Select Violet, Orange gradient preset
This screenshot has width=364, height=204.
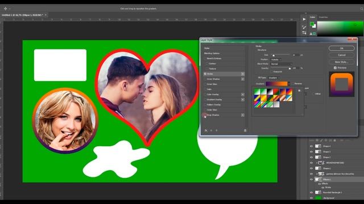pyautogui.click(x=283, y=92)
